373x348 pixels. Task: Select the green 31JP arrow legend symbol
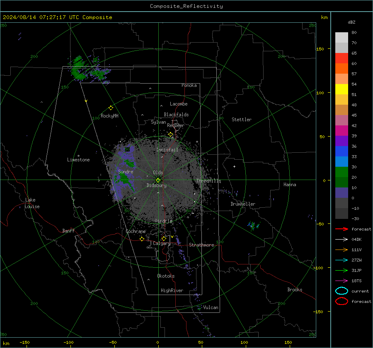point(342,270)
